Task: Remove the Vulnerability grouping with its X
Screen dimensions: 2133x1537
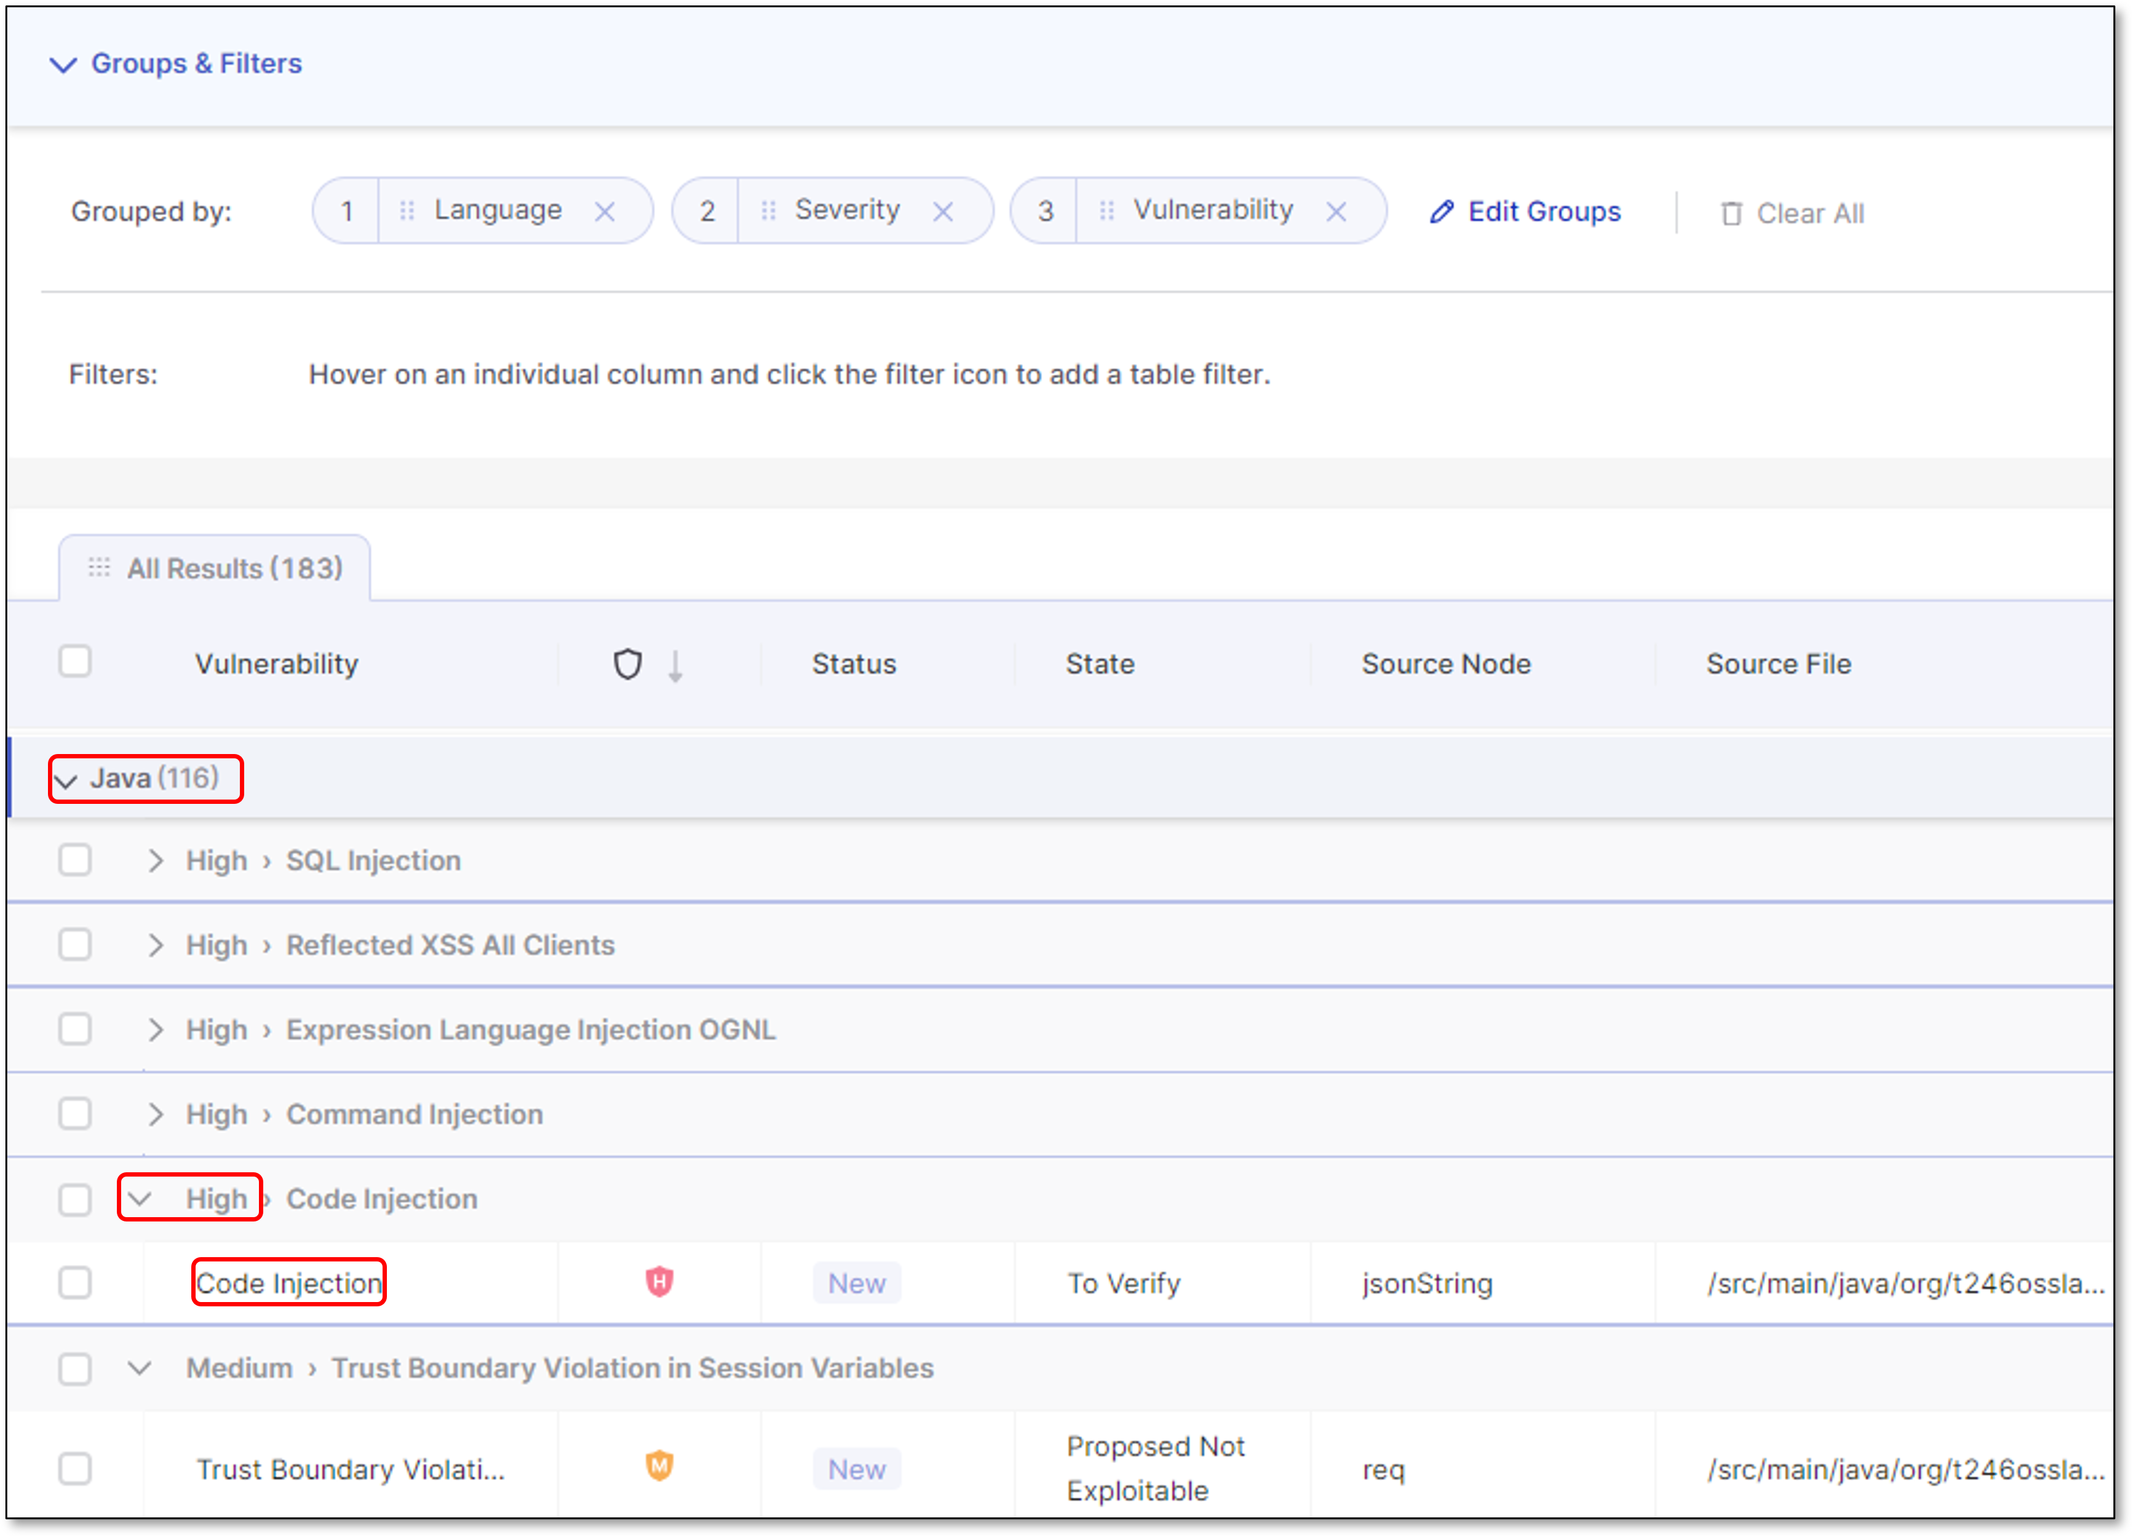Action: click(x=1335, y=212)
